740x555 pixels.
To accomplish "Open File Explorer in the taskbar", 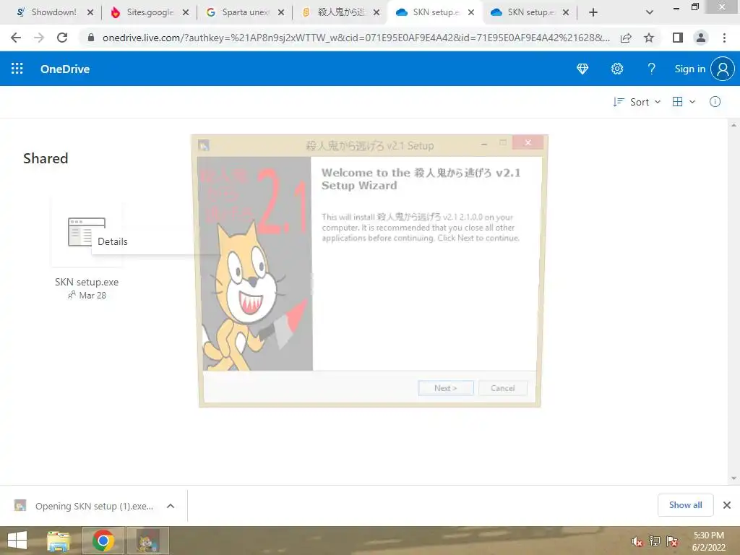I will pos(59,541).
